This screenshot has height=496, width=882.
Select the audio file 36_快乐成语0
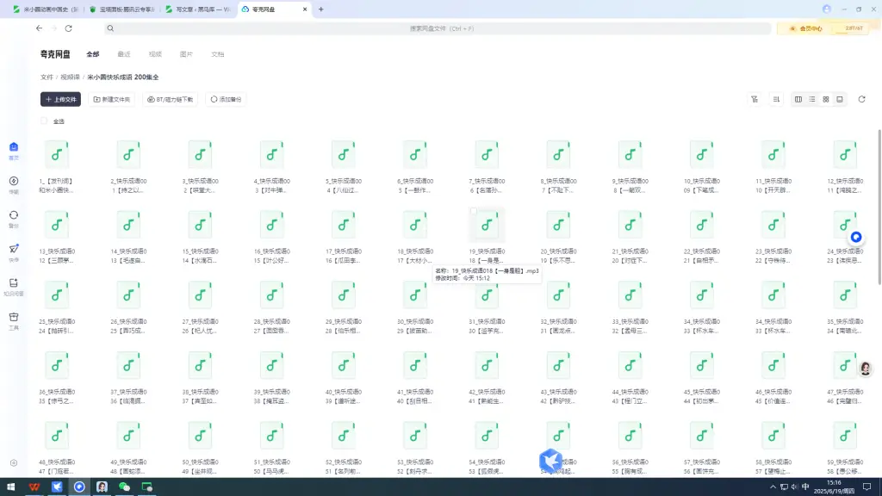pyautogui.click(x=56, y=377)
